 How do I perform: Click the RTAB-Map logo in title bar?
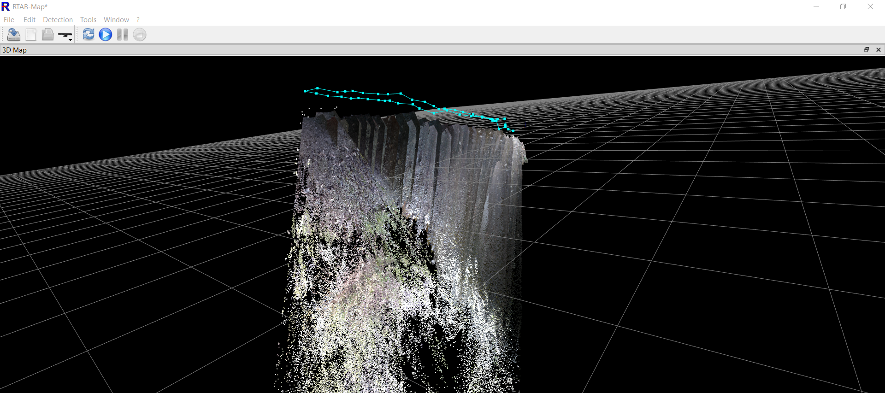(x=6, y=6)
